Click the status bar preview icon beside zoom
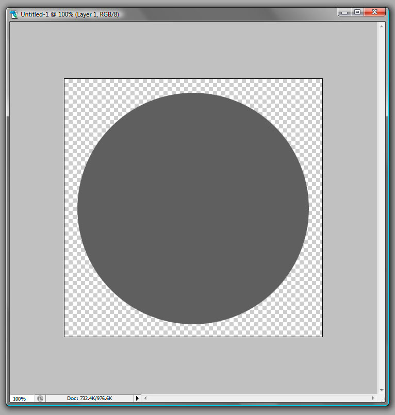 40,399
